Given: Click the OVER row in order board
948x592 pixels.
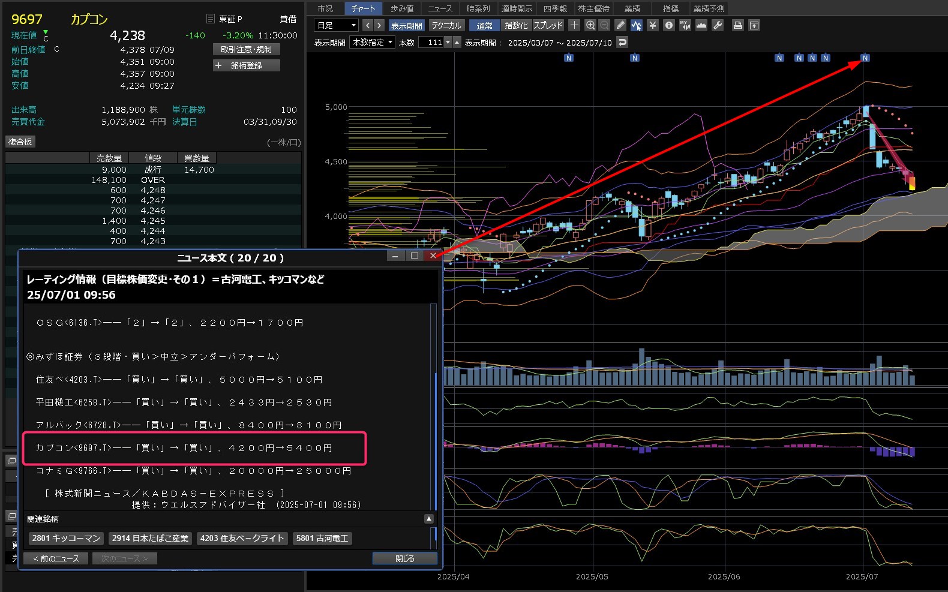Looking at the screenshot, I should pyautogui.click(x=153, y=180).
